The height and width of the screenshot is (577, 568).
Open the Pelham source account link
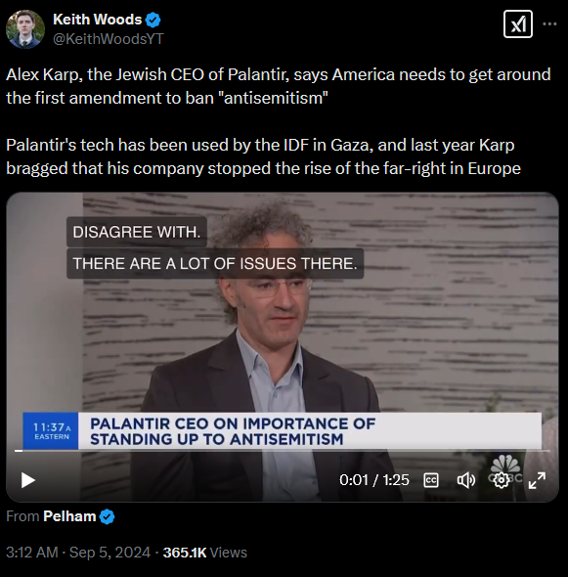69,516
